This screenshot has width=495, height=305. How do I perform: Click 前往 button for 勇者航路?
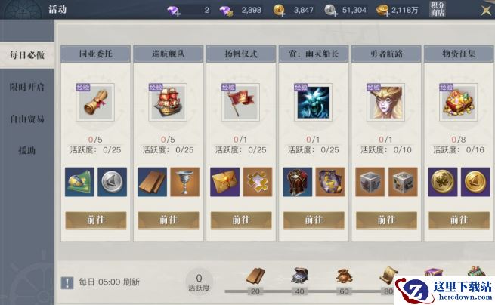tap(386, 220)
